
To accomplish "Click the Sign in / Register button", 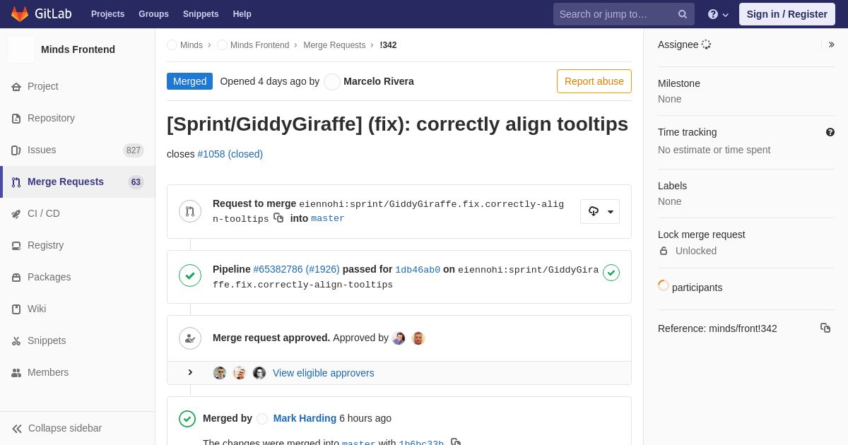I will coord(787,14).
